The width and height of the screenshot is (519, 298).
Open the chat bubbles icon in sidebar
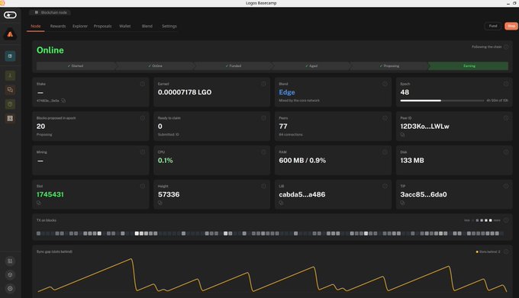click(10, 90)
